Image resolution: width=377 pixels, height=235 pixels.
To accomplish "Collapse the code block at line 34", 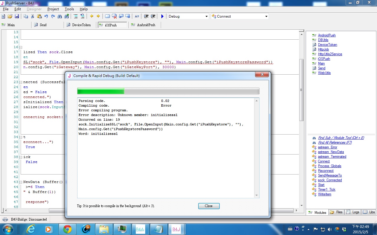I will click(x=21, y=137).
